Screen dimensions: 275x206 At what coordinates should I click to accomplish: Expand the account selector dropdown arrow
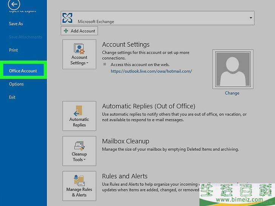(250, 18)
